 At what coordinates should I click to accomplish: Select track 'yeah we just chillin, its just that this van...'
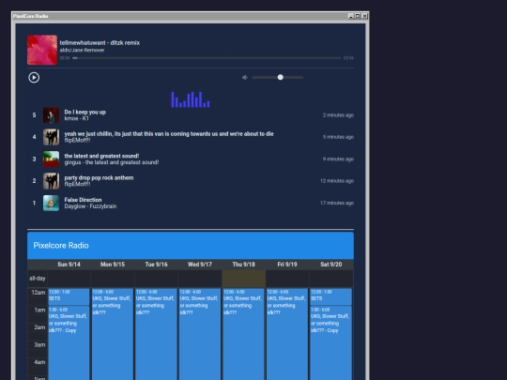coord(169,134)
